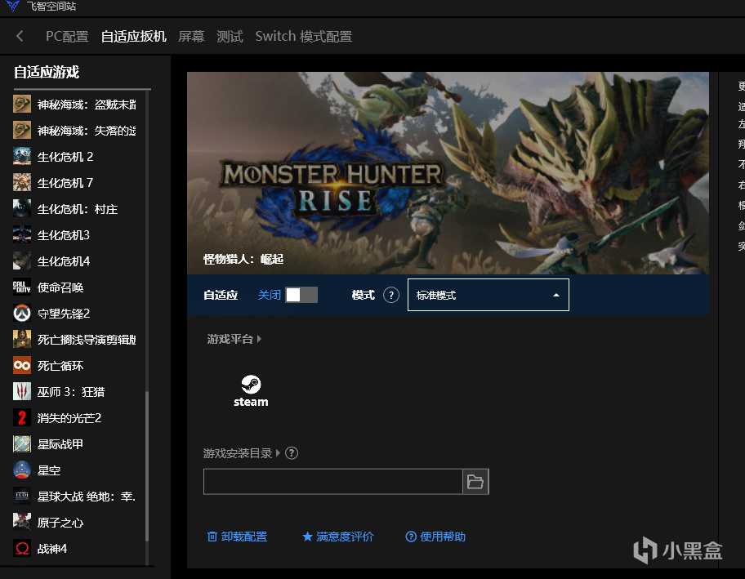Open the 满意度评价 rating link

(x=338, y=537)
